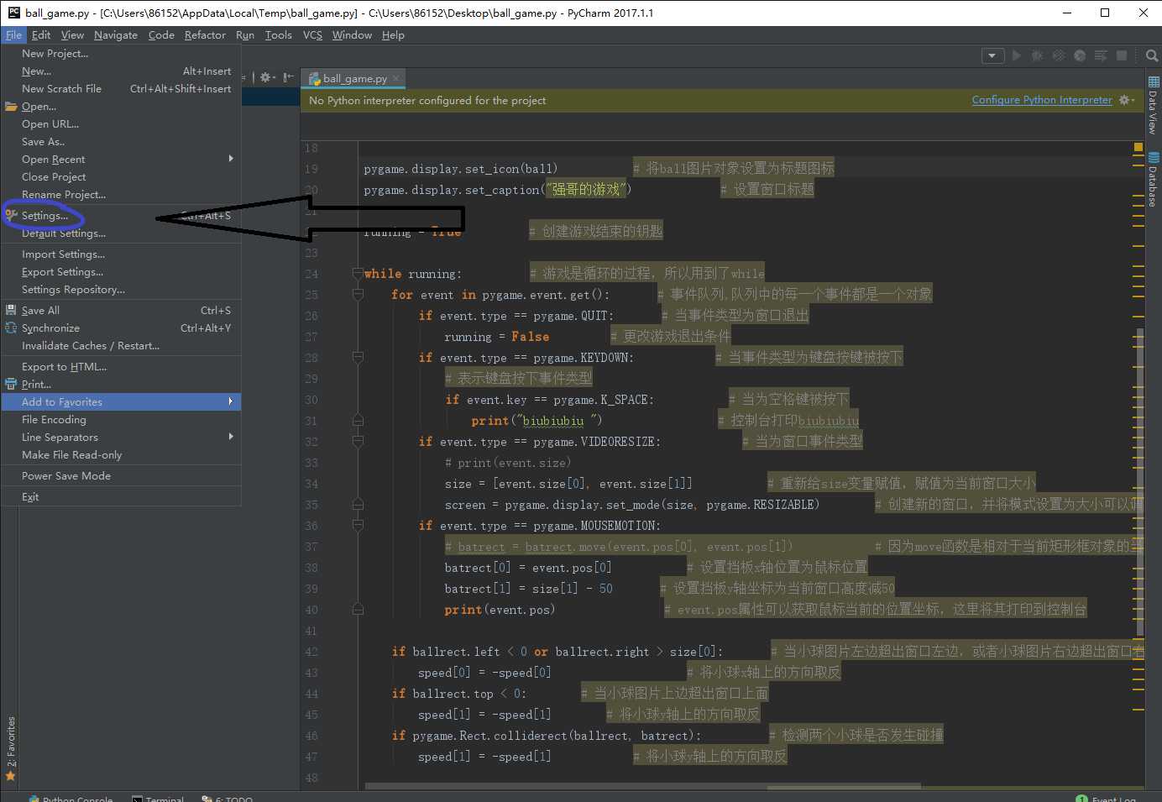1162x802 pixels.
Task: Toggle fold marker at line 28
Action: click(x=358, y=358)
